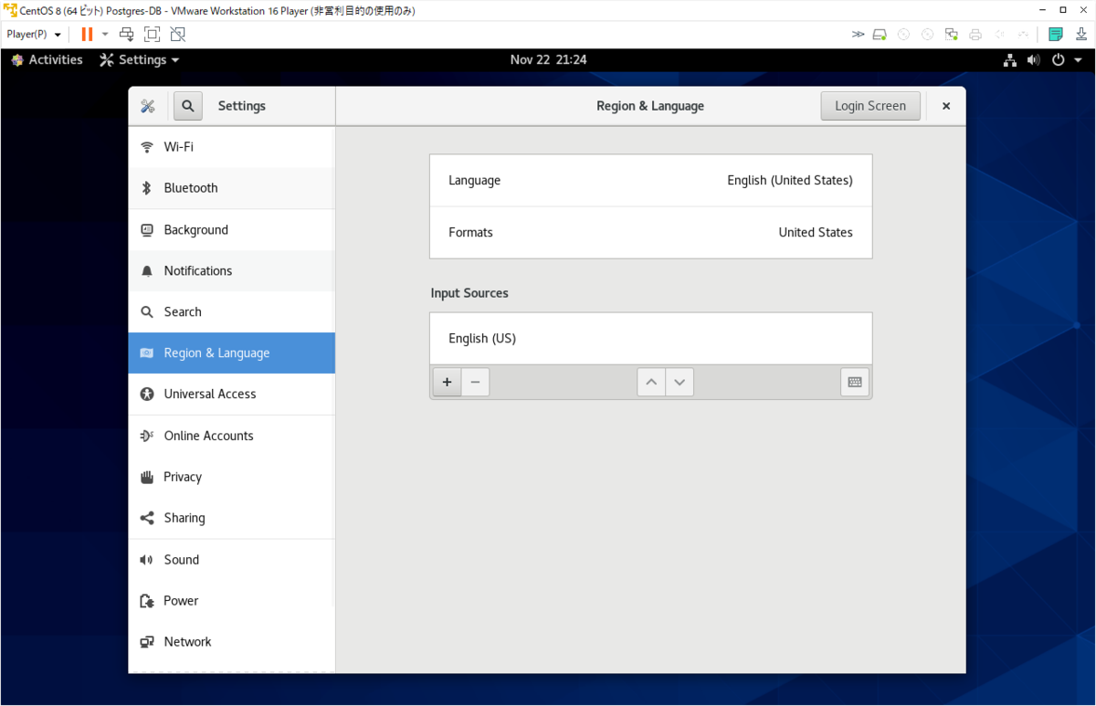Click the GNOME volume icon
Viewport: 1096px width, 706px height.
click(x=1033, y=60)
